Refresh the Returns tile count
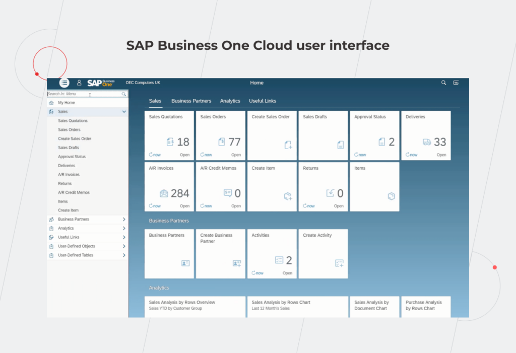Screen dimensions: 516x353 click(309, 206)
